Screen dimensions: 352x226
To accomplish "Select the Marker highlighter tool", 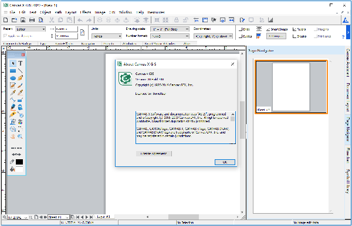I will tap(13, 107).
